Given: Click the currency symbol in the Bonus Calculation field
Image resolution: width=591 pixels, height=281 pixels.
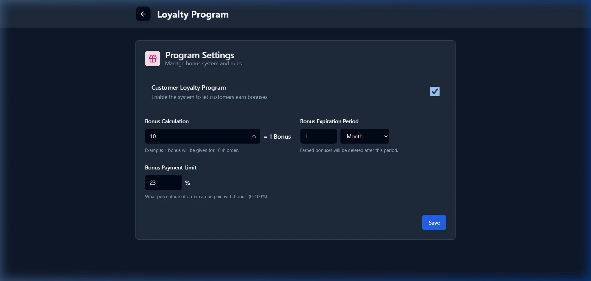Looking at the screenshot, I should click(254, 136).
